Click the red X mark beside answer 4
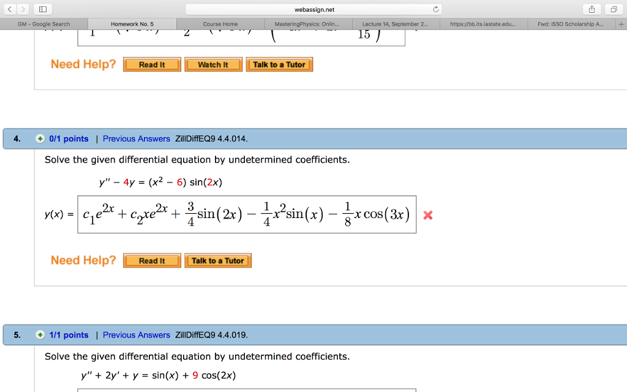Viewport: 627px width, 392px height. 428,215
